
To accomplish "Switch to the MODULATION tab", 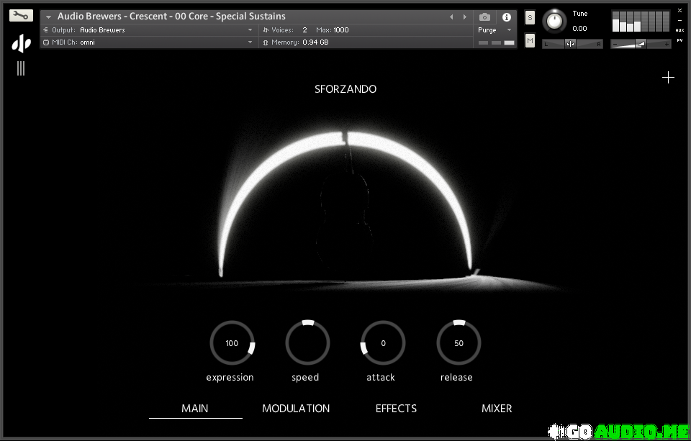I will (x=296, y=409).
